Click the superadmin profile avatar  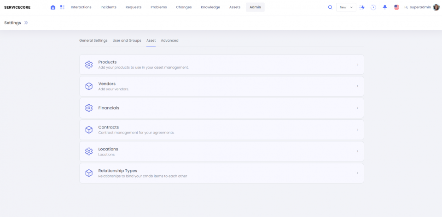point(436,7)
